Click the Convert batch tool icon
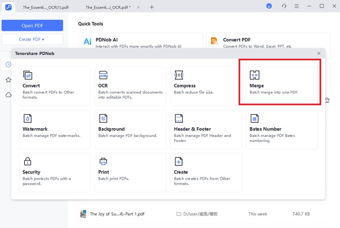The image size is (340, 228). click(x=27, y=75)
